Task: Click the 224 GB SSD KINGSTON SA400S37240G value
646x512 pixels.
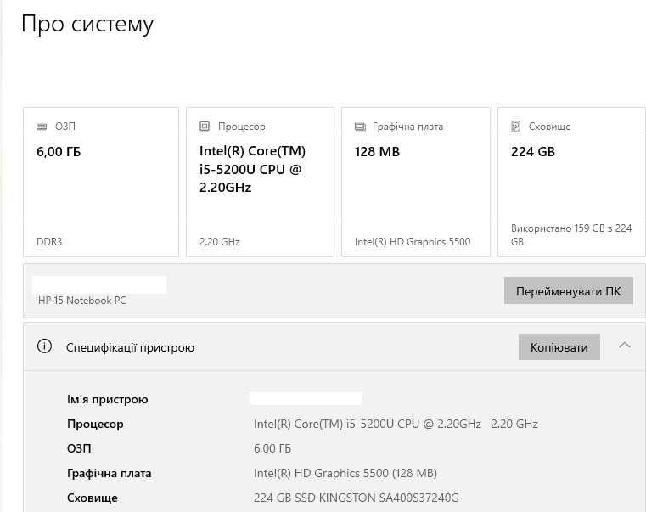Action: click(357, 498)
